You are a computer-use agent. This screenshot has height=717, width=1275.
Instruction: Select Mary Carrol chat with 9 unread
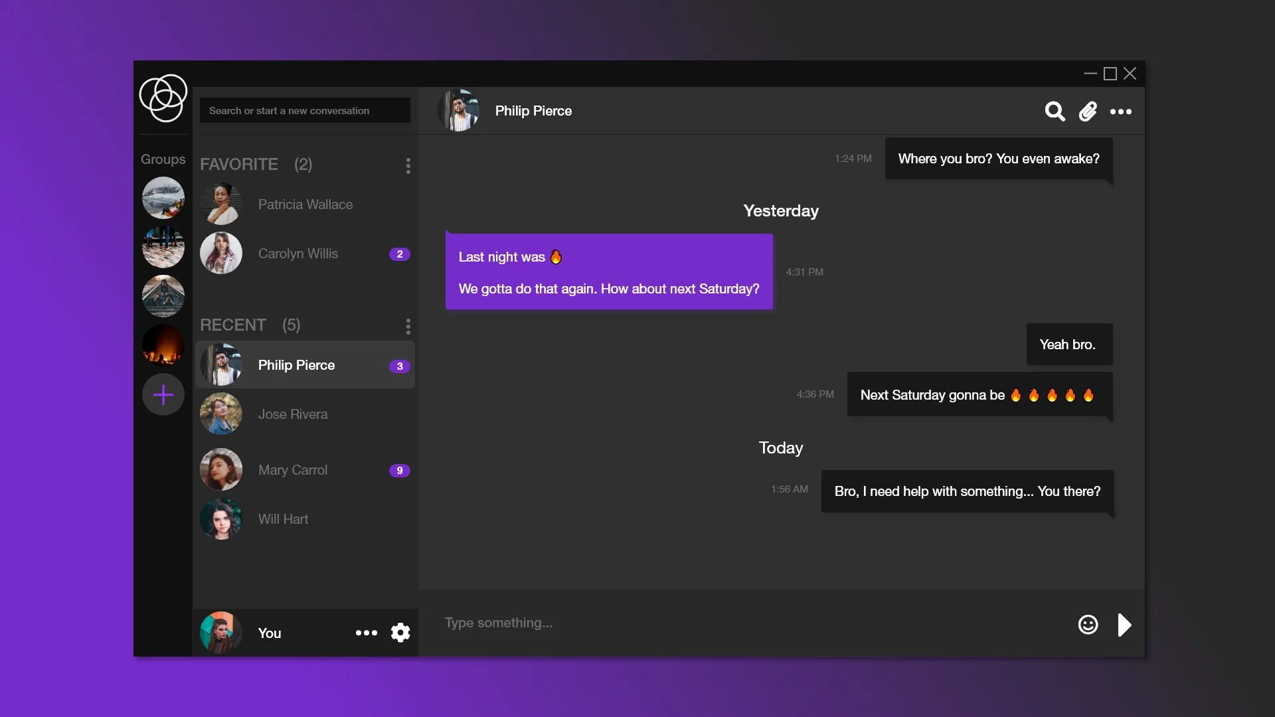point(305,470)
